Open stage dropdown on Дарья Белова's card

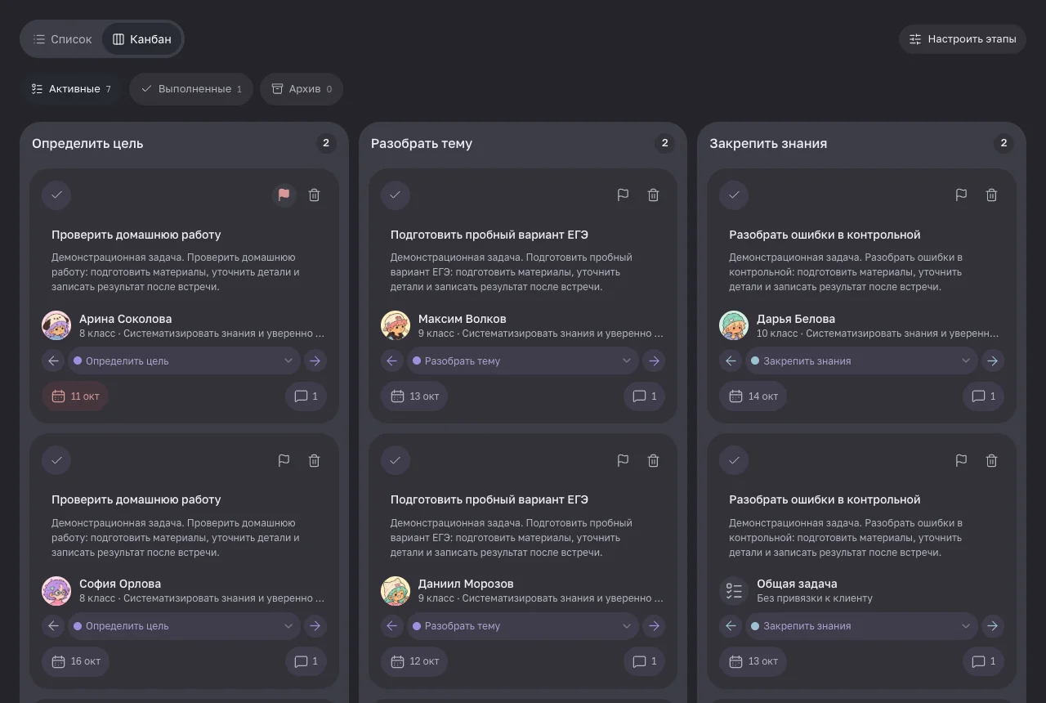pyautogui.click(x=861, y=360)
